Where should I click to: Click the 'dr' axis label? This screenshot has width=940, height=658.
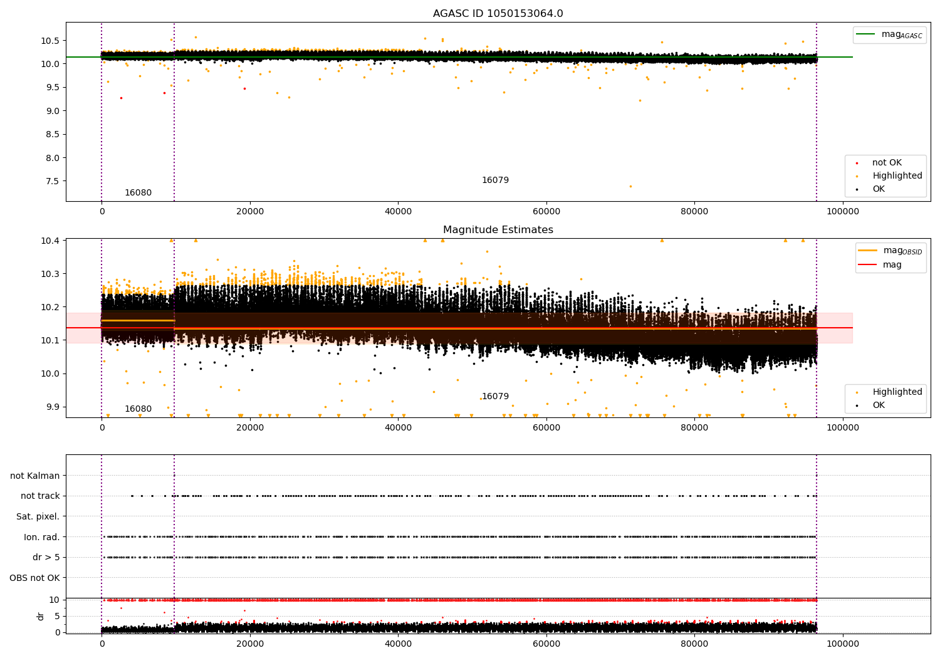pyautogui.click(x=41, y=616)
